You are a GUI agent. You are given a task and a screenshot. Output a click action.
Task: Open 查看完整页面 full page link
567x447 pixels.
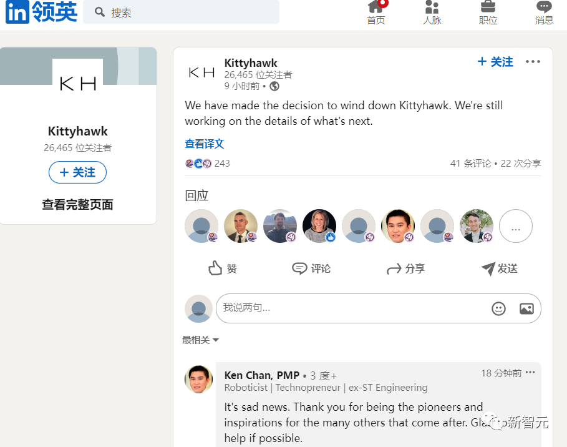pos(78,205)
